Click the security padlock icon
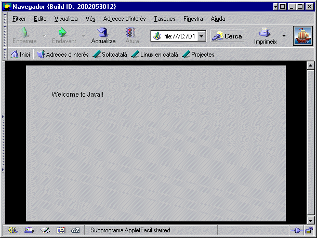Screen dimensions: 317x238 click(x=309, y=230)
